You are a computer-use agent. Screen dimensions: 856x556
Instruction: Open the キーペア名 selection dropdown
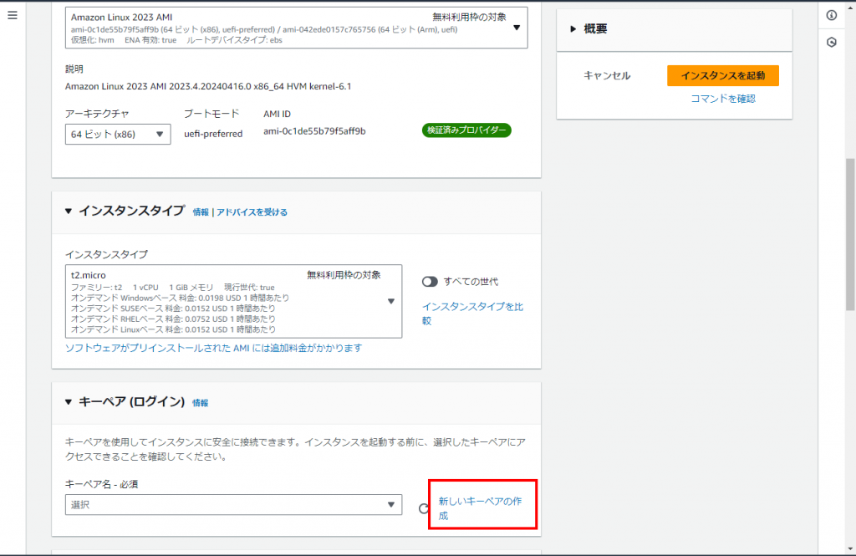(x=233, y=505)
